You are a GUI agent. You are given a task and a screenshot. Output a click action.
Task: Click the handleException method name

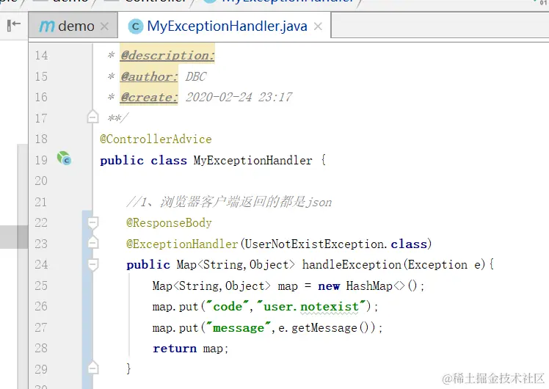[x=352, y=265]
